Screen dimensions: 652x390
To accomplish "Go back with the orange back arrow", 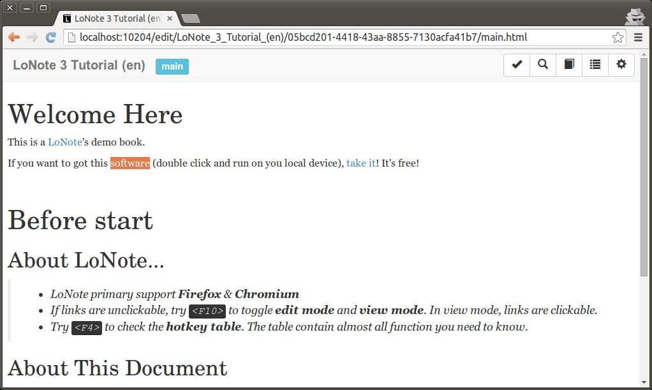I will coord(14,38).
